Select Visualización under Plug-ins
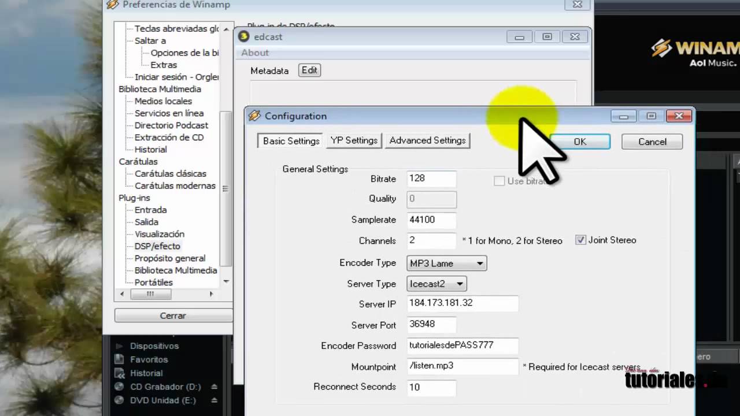 pos(160,234)
